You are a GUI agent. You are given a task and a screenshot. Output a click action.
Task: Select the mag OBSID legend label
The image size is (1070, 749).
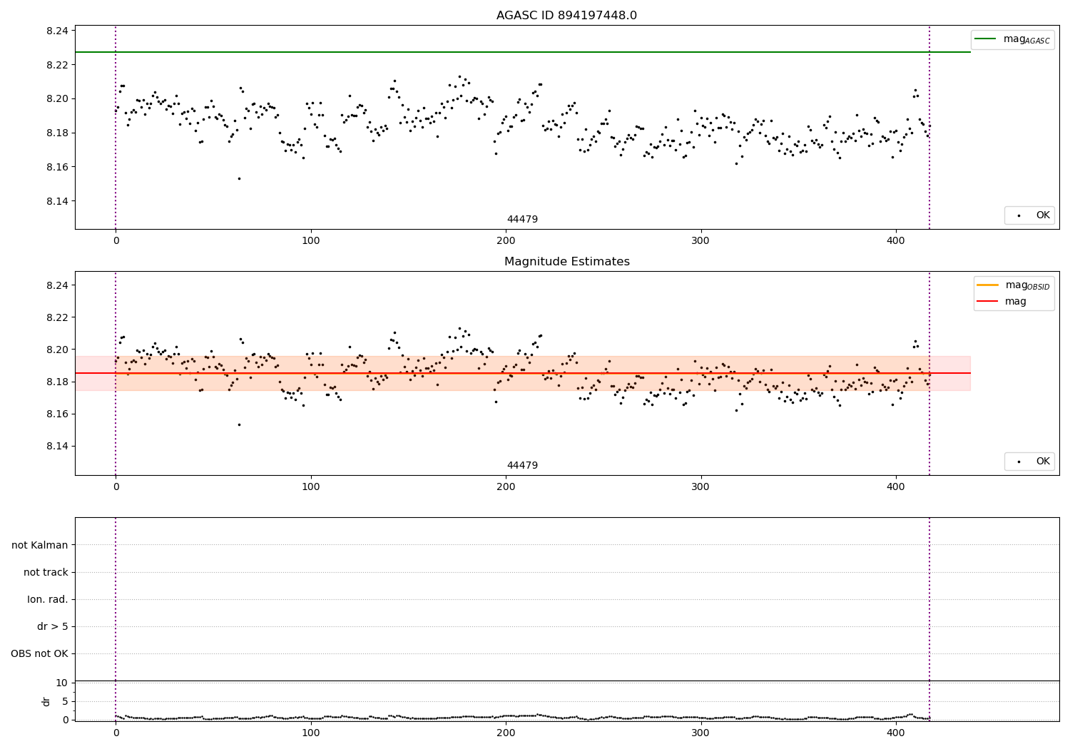click(1028, 285)
